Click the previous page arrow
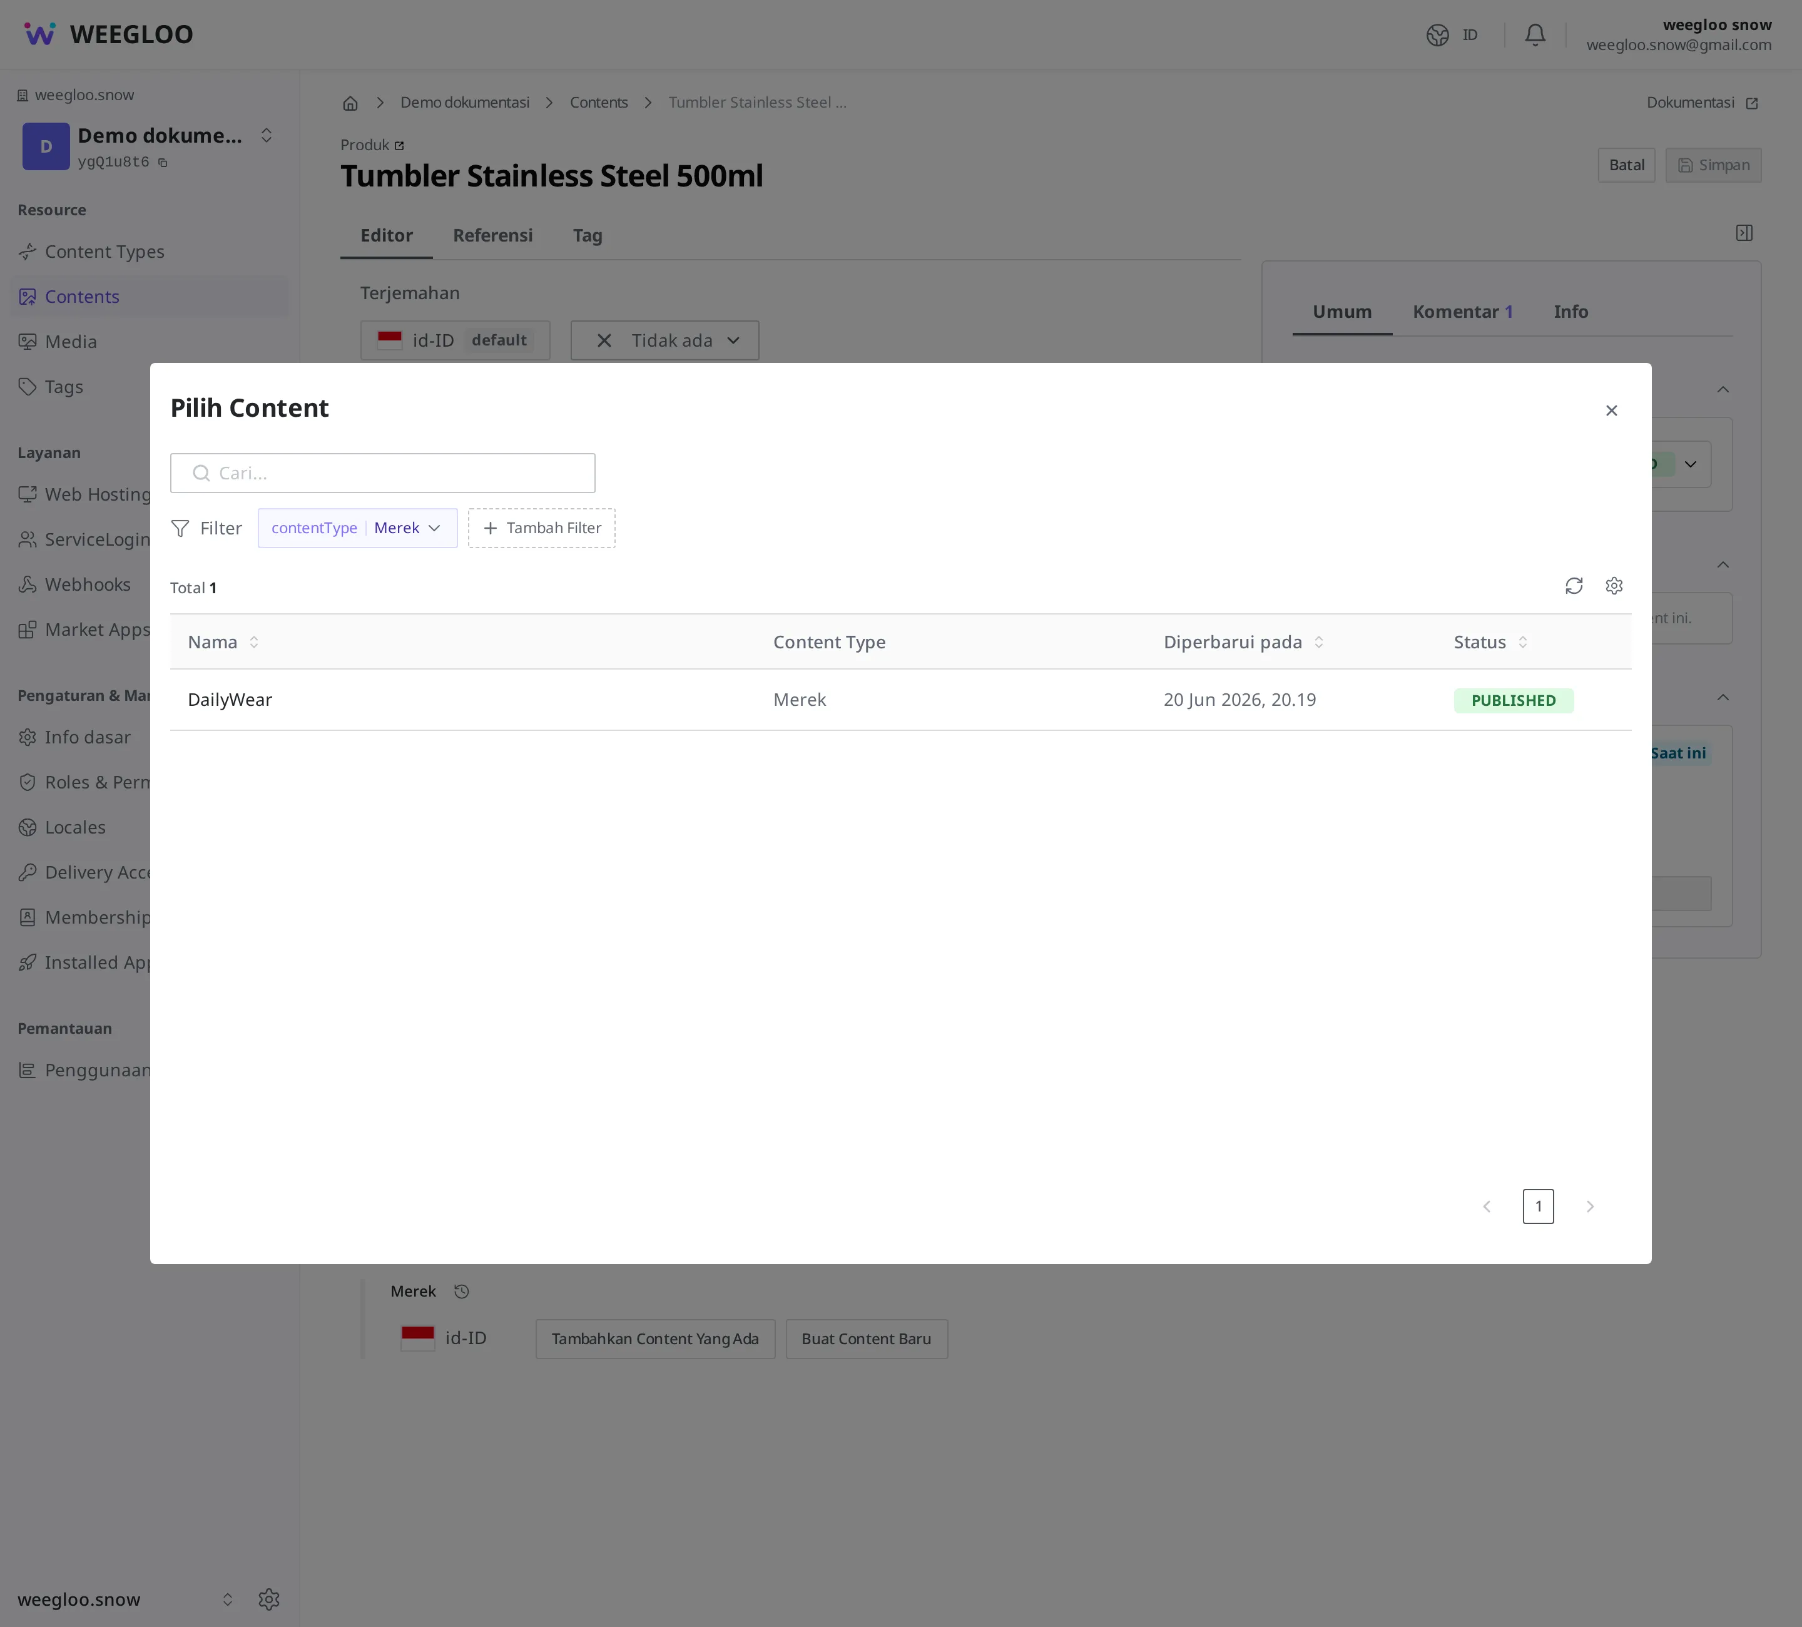Viewport: 1802px width, 1627px height. [x=1487, y=1206]
